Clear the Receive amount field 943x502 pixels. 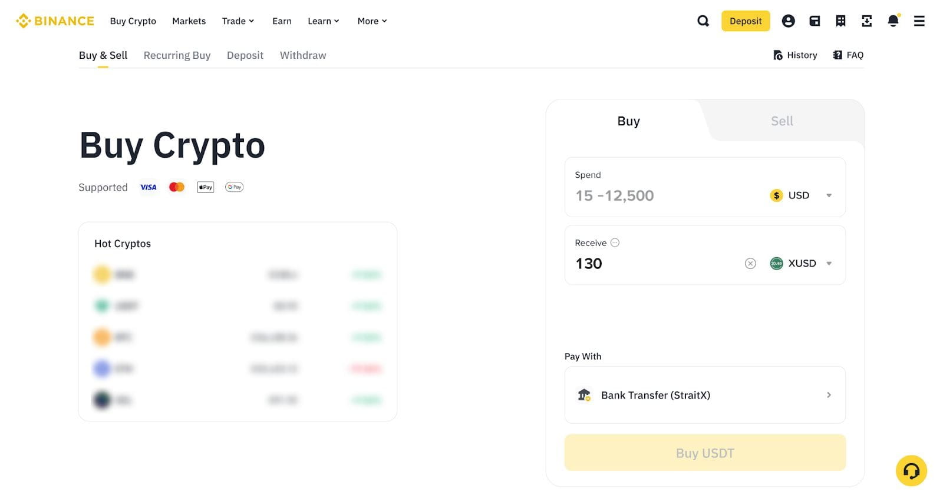pos(750,264)
